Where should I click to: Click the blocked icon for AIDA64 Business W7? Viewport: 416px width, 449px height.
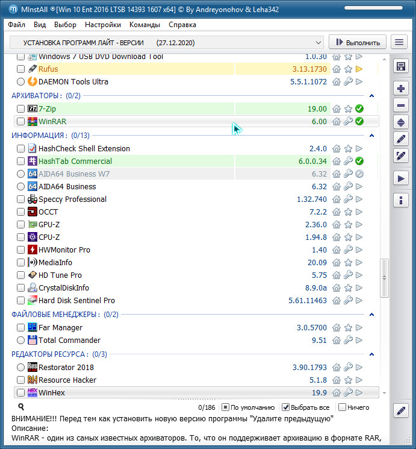359,174
